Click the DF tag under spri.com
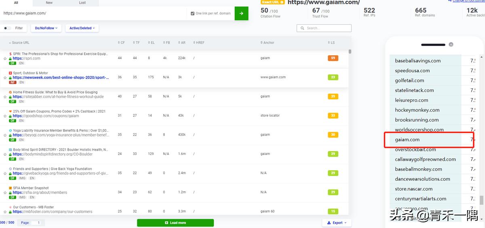The image size is (485, 228). tap(13, 63)
